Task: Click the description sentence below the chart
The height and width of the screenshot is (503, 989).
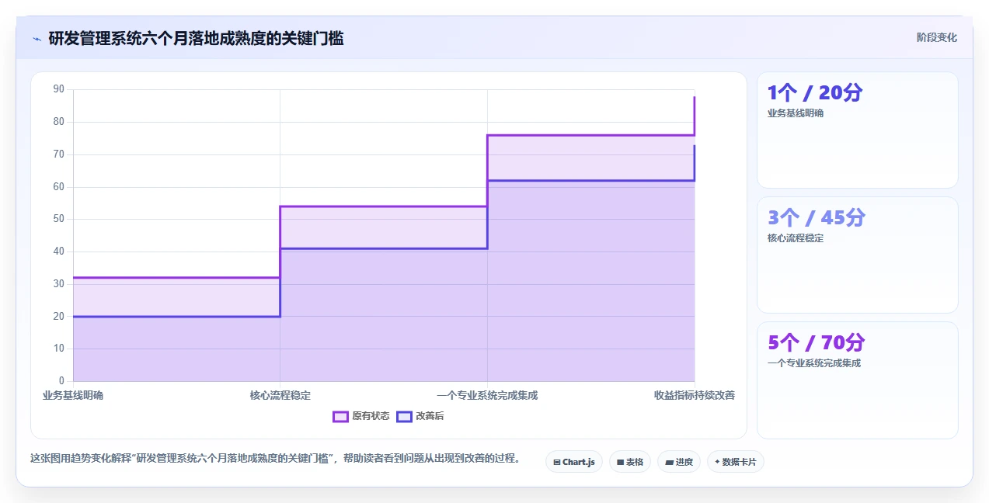Action: [x=275, y=458]
